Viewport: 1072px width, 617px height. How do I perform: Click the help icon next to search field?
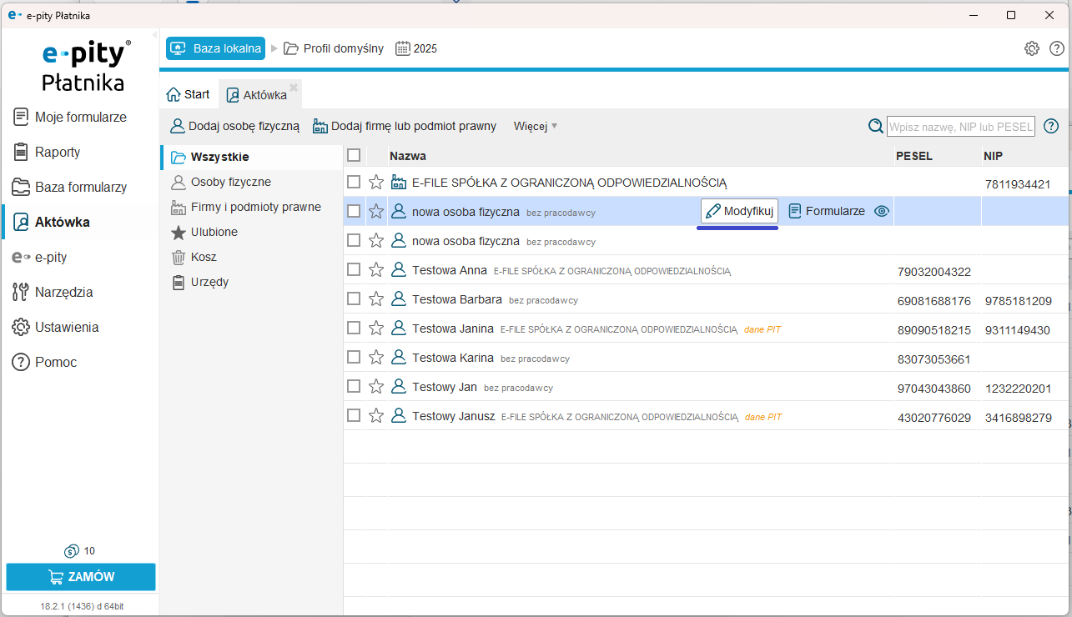pos(1051,127)
